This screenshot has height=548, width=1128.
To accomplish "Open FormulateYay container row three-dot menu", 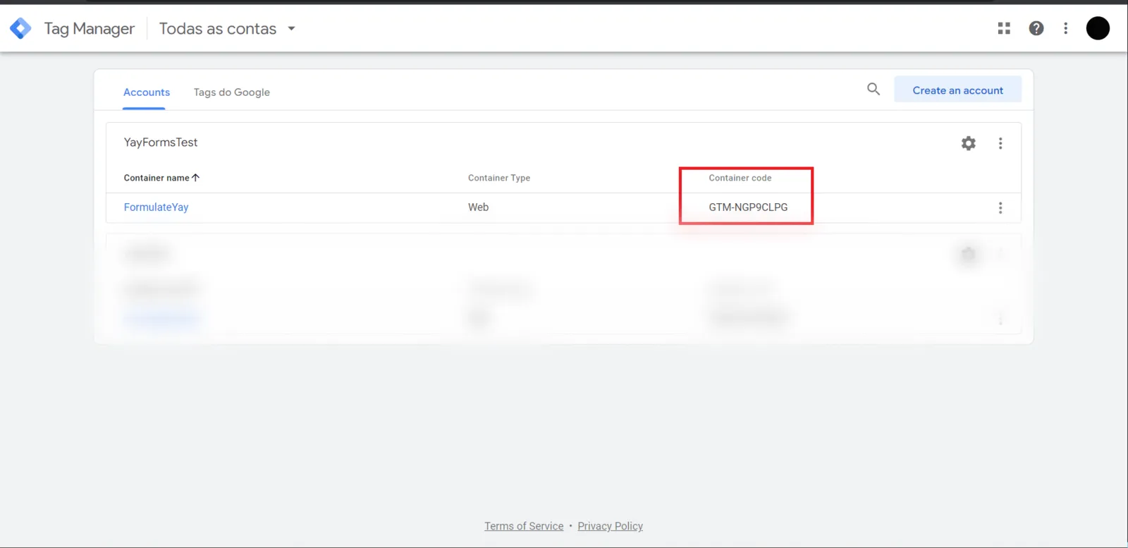I will click(x=1000, y=207).
